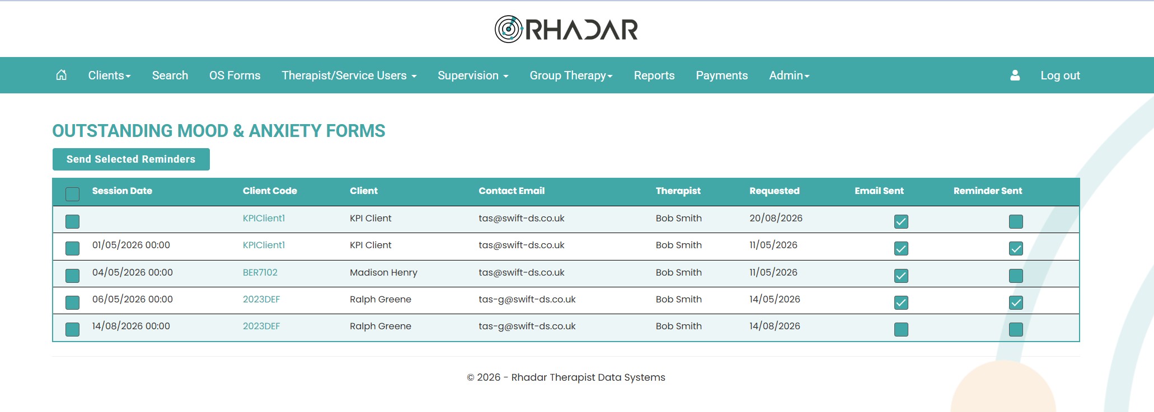Expand the Admin dropdown

point(789,75)
